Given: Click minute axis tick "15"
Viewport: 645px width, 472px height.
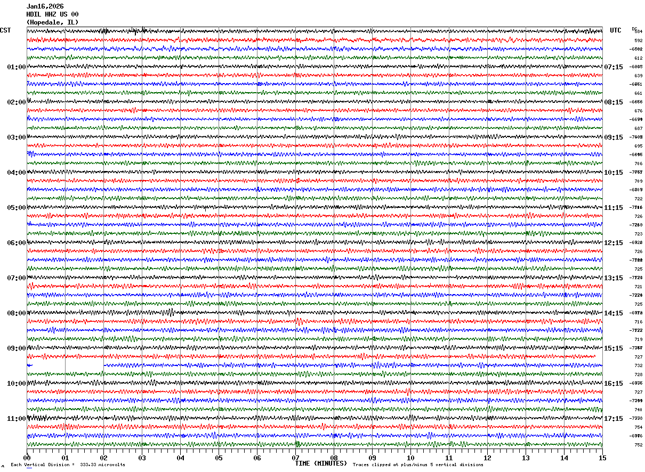Looking at the screenshot, I should [x=603, y=458].
